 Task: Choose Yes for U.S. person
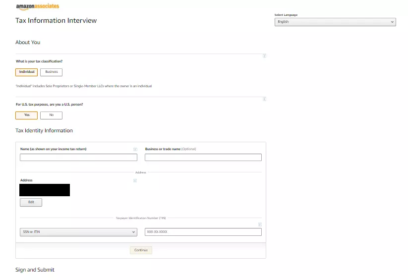(27, 115)
